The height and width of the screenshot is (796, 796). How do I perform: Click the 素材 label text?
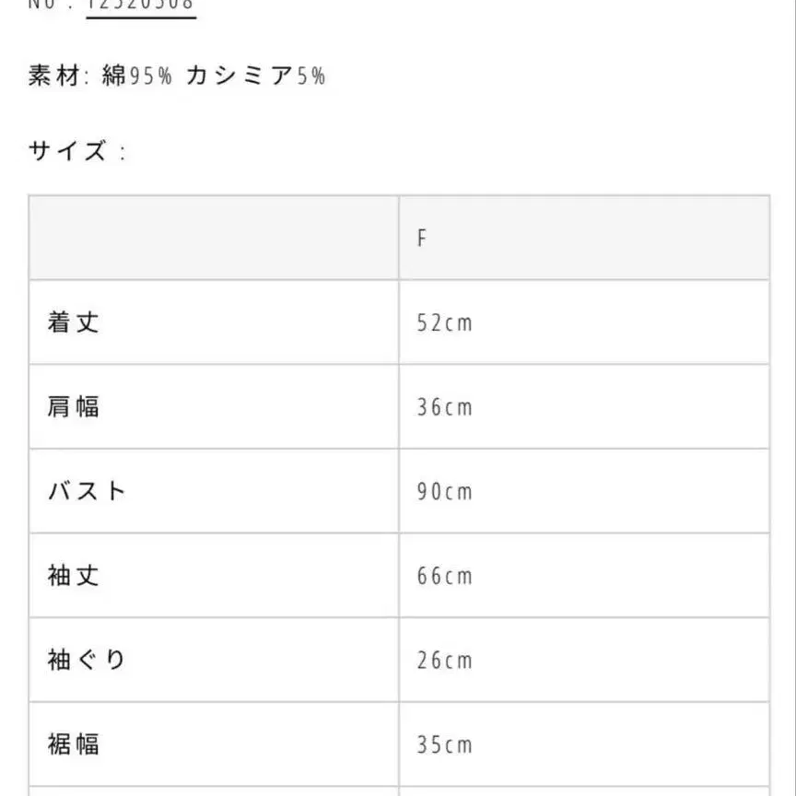(x=55, y=76)
